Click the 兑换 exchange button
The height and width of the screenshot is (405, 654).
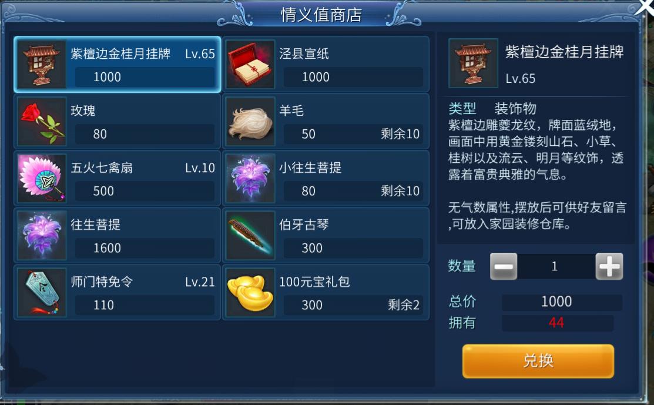coord(538,361)
